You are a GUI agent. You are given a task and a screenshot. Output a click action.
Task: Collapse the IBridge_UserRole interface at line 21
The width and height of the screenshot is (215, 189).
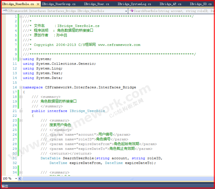(x=21, y=111)
